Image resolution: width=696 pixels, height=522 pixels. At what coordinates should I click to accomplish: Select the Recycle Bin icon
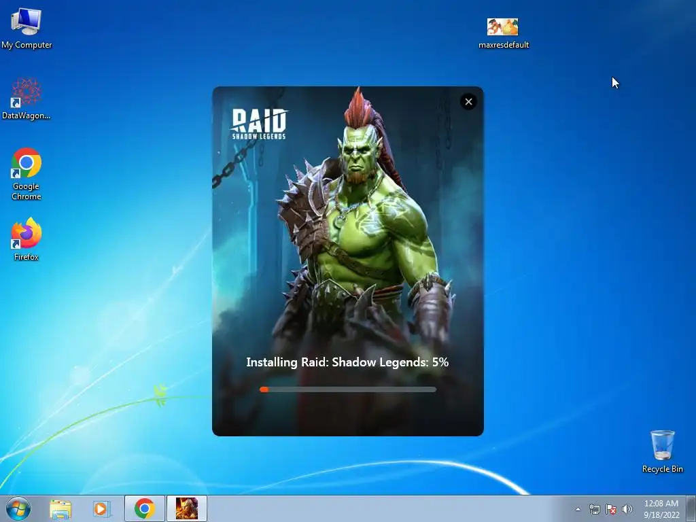(x=662, y=451)
